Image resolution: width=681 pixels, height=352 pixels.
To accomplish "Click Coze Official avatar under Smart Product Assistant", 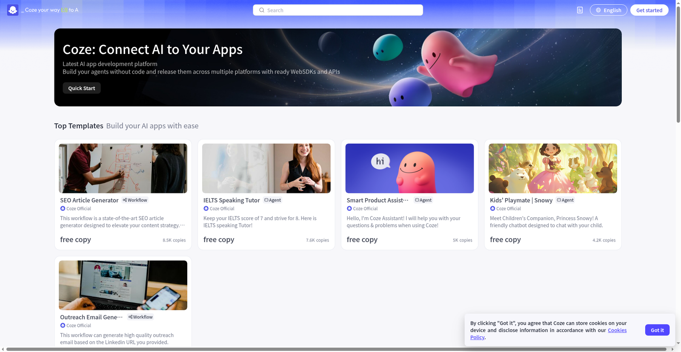I will click(349, 209).
